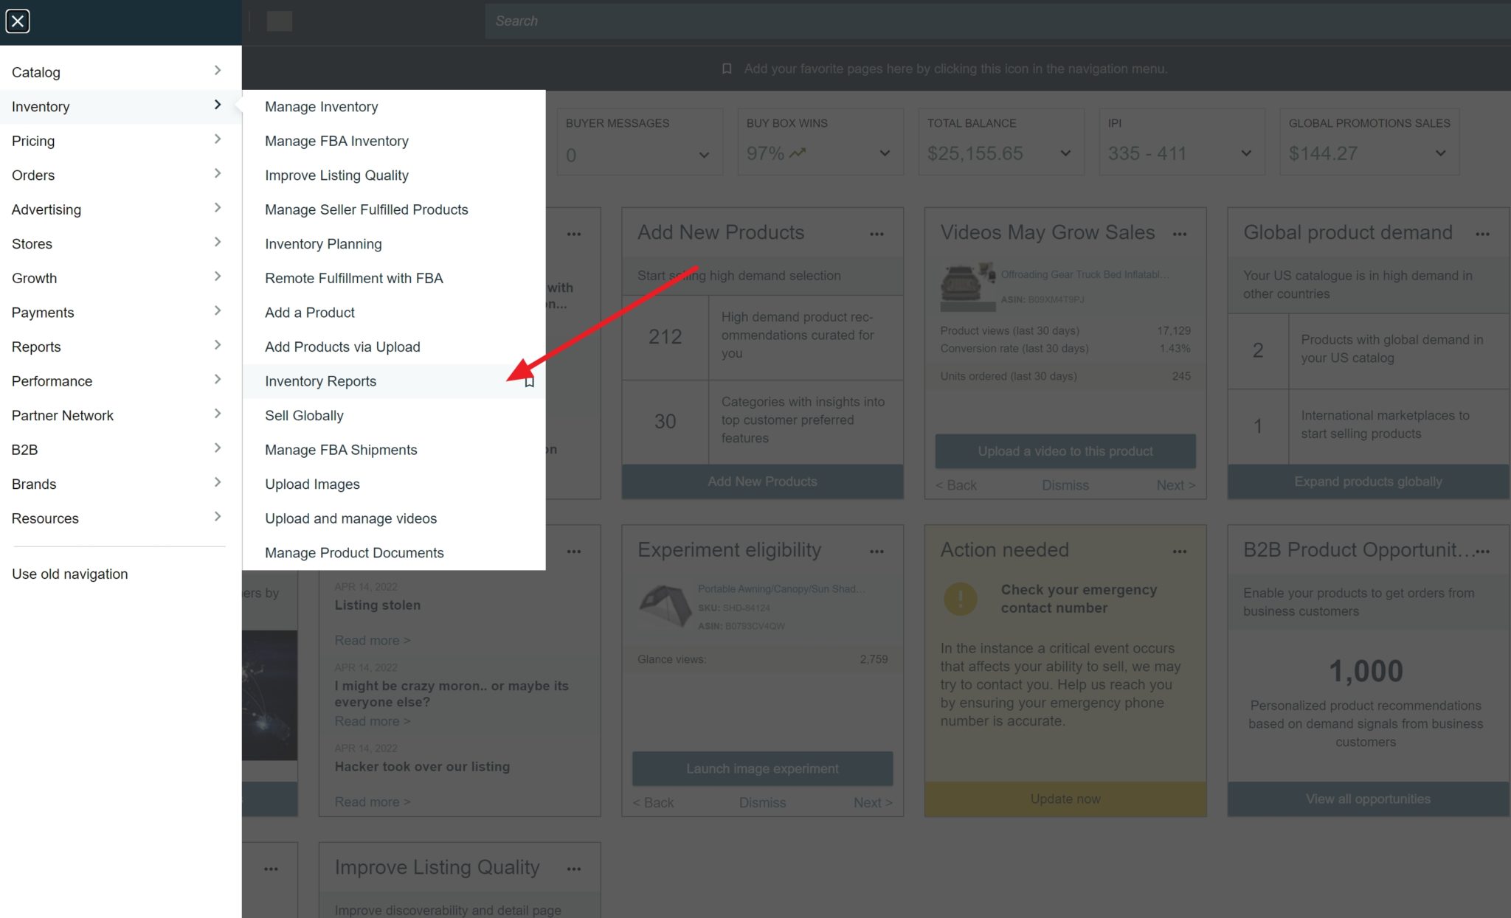Open the ellipsis menu on Videos May Grow Sales

[1179, 234]
